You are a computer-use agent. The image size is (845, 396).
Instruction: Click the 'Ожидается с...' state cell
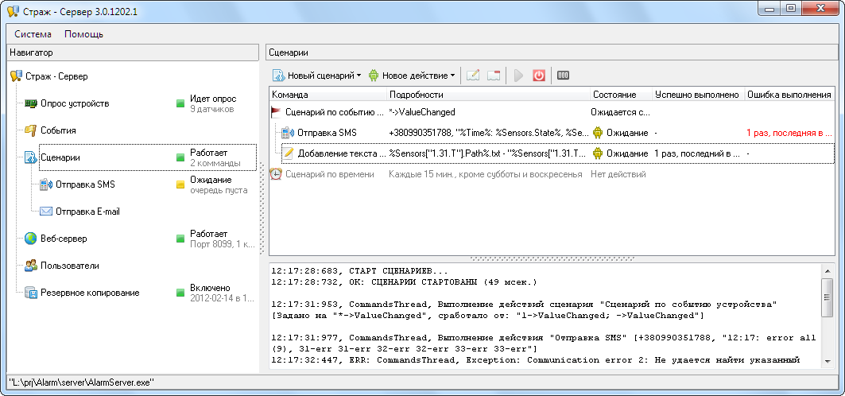click(620, 112)
